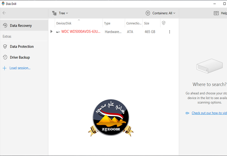The image size is (227, 156).
Task: Minimize the Disk Drill window
Action: pyautogui.click(x=215, y=4)
